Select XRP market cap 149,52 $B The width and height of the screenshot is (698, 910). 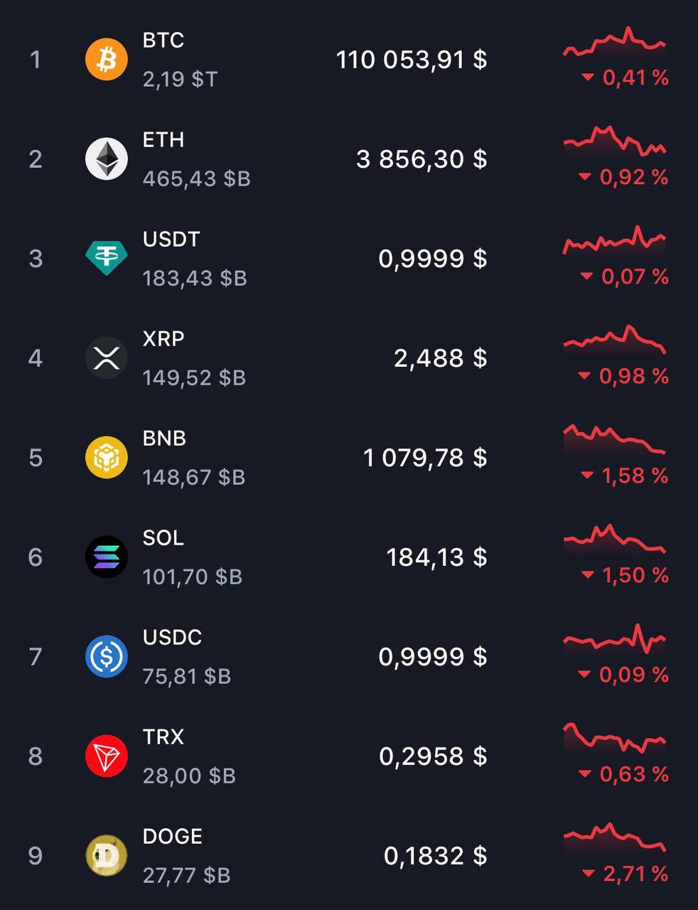[x=194, y=378]
